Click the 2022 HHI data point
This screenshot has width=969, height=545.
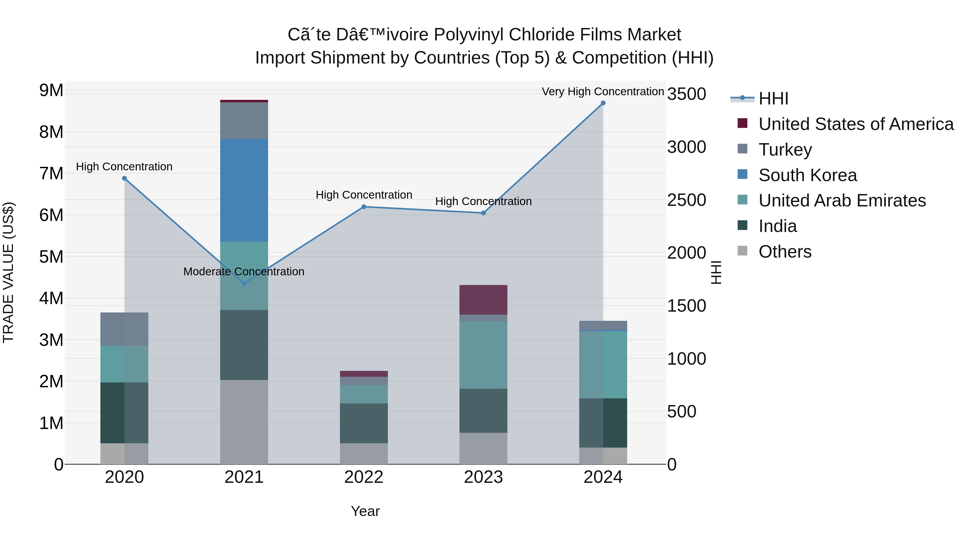364,207
